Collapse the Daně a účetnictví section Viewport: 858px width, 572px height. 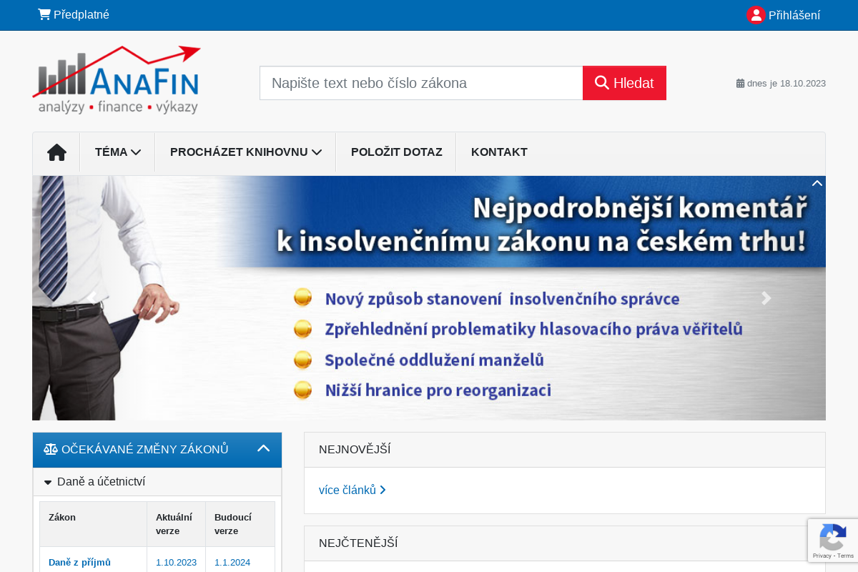point(48,482)
